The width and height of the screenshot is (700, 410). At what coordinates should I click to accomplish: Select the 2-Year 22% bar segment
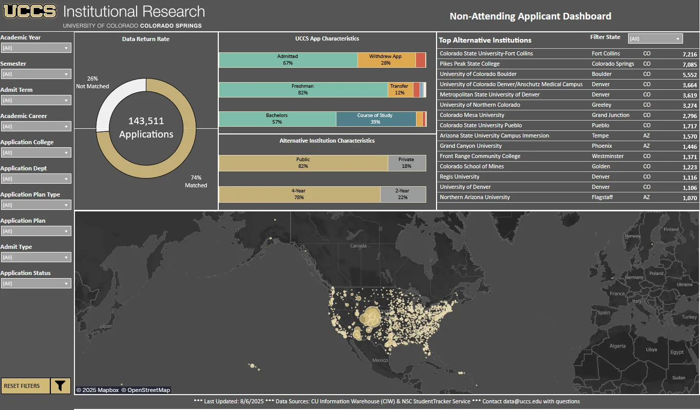[x=403, y=194]
